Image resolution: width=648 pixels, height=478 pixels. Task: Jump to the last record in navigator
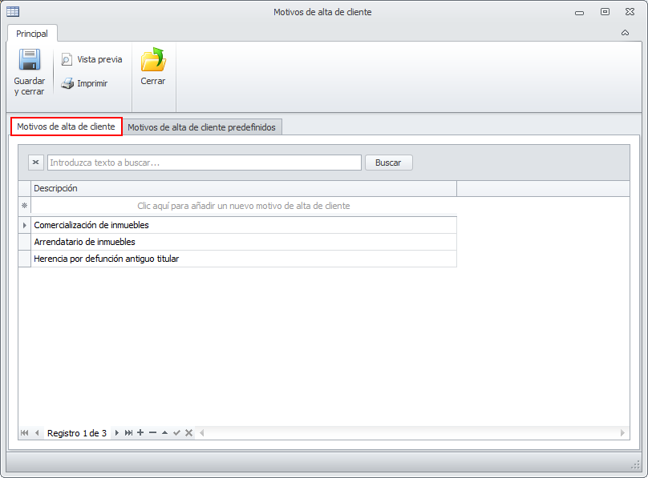[128, 432]
